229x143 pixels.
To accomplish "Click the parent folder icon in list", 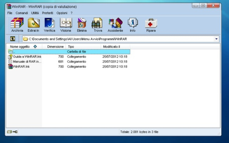I will (10, 51).
